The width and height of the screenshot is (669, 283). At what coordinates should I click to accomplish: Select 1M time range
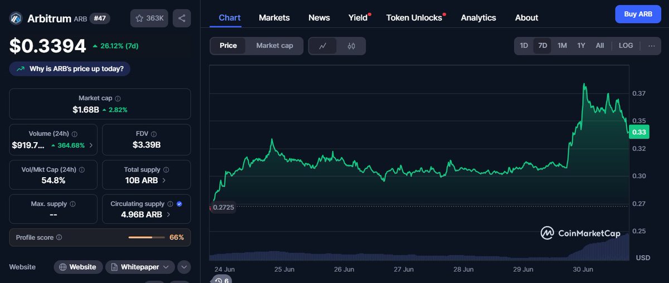point(562,46)
